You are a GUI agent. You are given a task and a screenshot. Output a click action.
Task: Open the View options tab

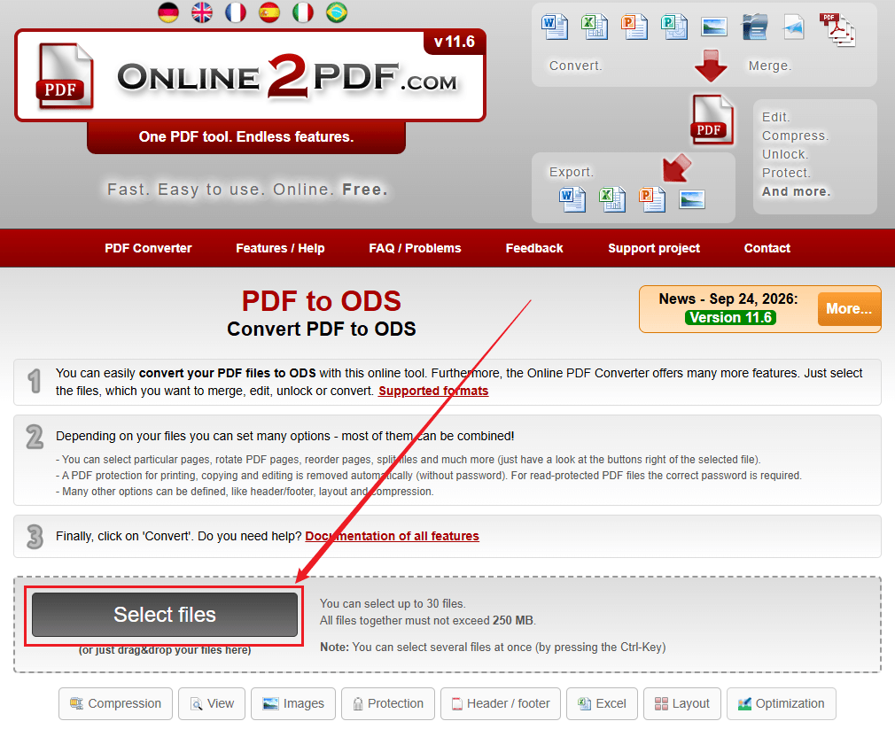click(212, 703)
